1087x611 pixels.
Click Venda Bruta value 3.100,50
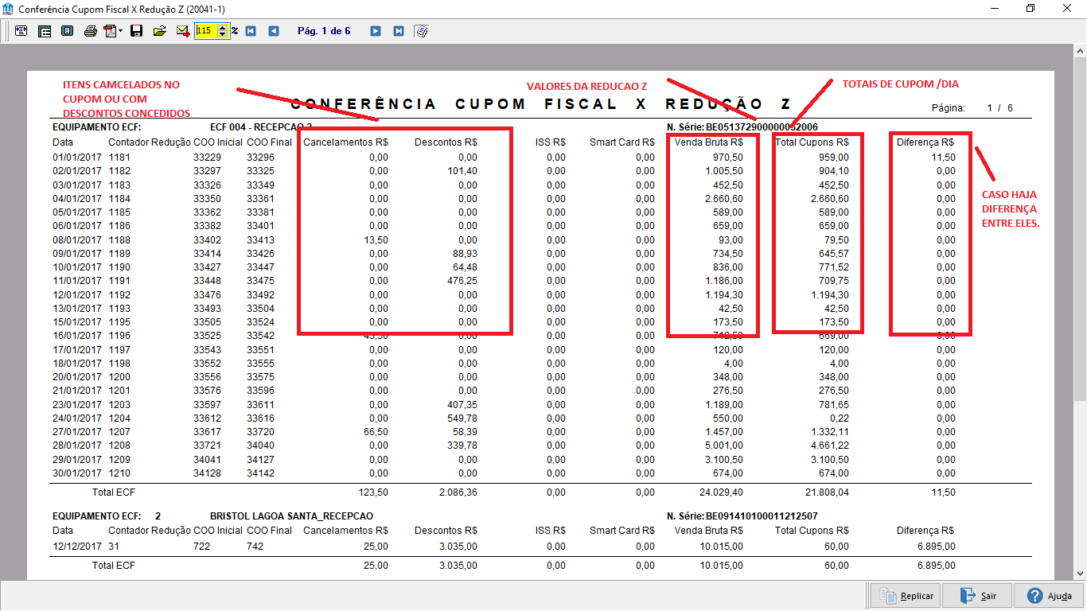724,460
